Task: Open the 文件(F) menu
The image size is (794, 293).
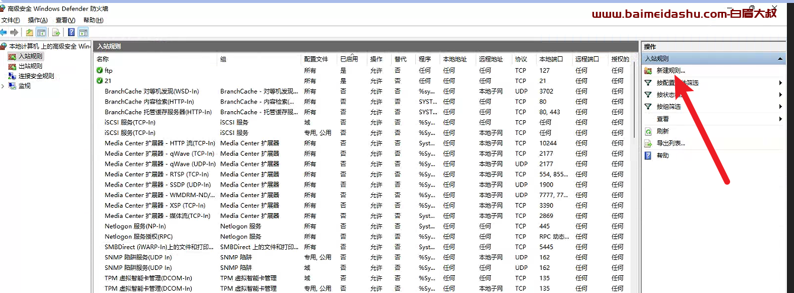Action: tap(10, 20)
